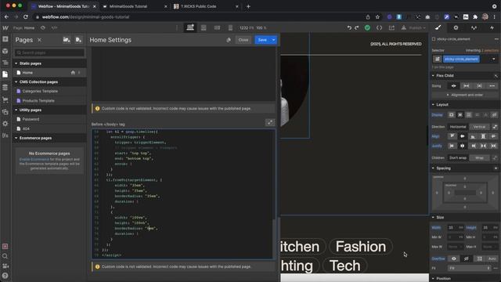Open the Add elements panel
501x282 pixels.
[5, 39]
